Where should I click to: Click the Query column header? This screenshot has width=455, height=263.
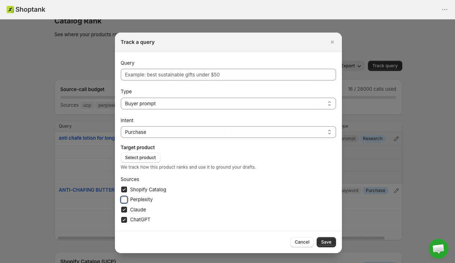pyautogui.click(x=66, y=126)
